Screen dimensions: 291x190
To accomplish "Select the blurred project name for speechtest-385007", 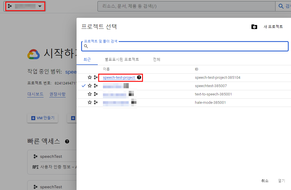I will click(116, 86).
